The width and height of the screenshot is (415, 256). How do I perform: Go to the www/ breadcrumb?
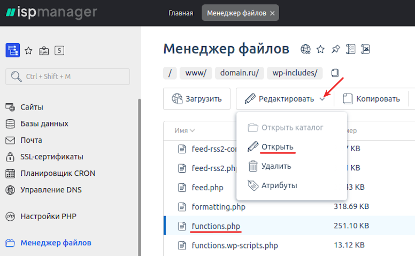196,73
